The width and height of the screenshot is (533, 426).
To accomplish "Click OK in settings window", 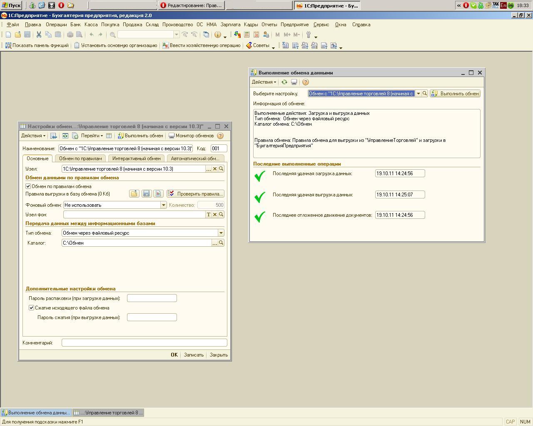I will point(174,355).
